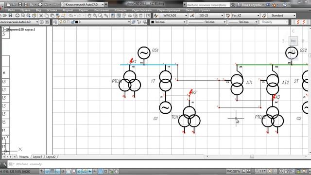Open the ПоСлою linetype dropdown
311x175 pixels.
[x=225, y=22]
